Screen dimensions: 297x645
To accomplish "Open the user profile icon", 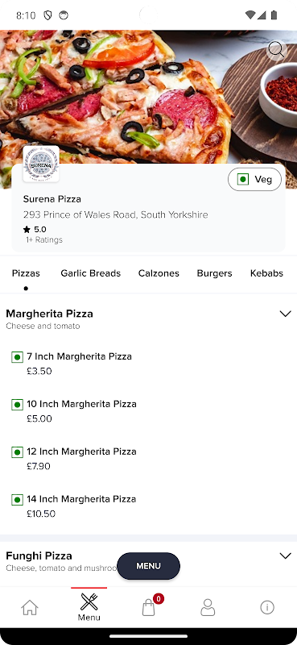I will point(208,607).
